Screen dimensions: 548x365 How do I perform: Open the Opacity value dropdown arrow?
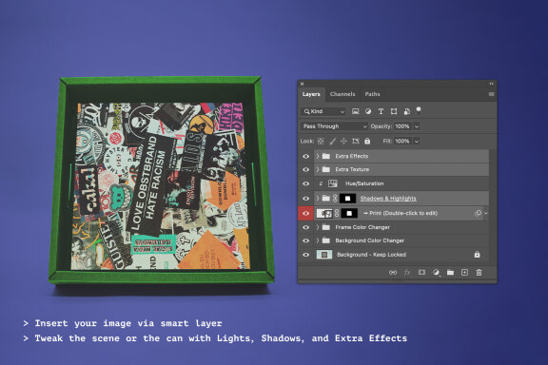click(x=417, y=126)
